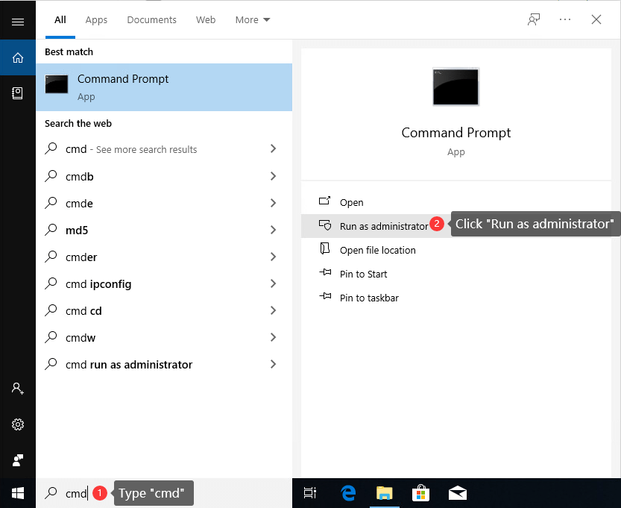This screenshot has width=621, height=508.
Task: Click the Open action icon
Action: pyautogui.click(x=325, y=201)
